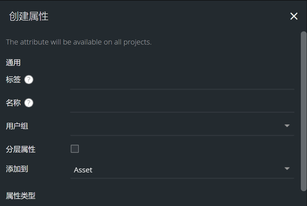Focus the 标签 text input field
The height and width of the screenshot is (206, 307).
pos(182,82)
